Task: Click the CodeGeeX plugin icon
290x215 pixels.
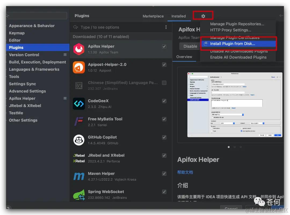Action: 79,103
